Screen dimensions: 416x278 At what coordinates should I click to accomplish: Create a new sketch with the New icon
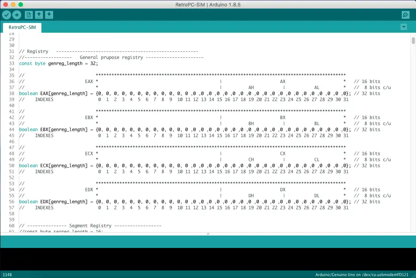(x=29, y=15)
